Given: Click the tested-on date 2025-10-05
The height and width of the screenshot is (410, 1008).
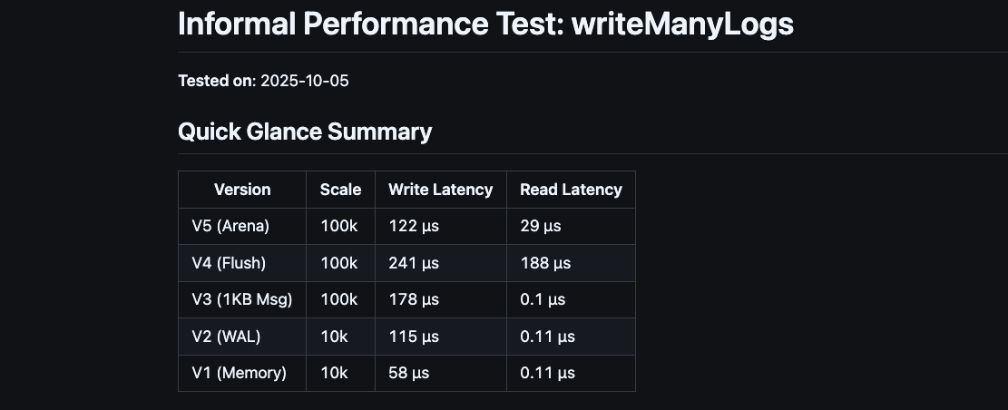Looking at the screenshot, I should 304,81.
